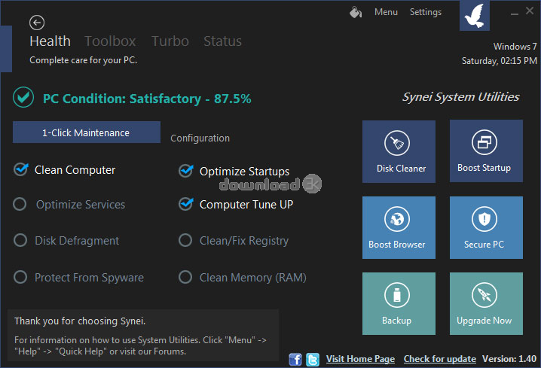The image size is (541, 368).
Task: Click the Synei bird logo
Action: [475, 16]
